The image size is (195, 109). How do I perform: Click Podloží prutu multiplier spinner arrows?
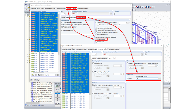[121, 96]
